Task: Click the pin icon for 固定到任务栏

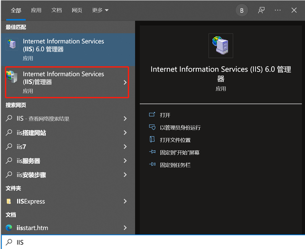Action: click(x=152, y=164)
